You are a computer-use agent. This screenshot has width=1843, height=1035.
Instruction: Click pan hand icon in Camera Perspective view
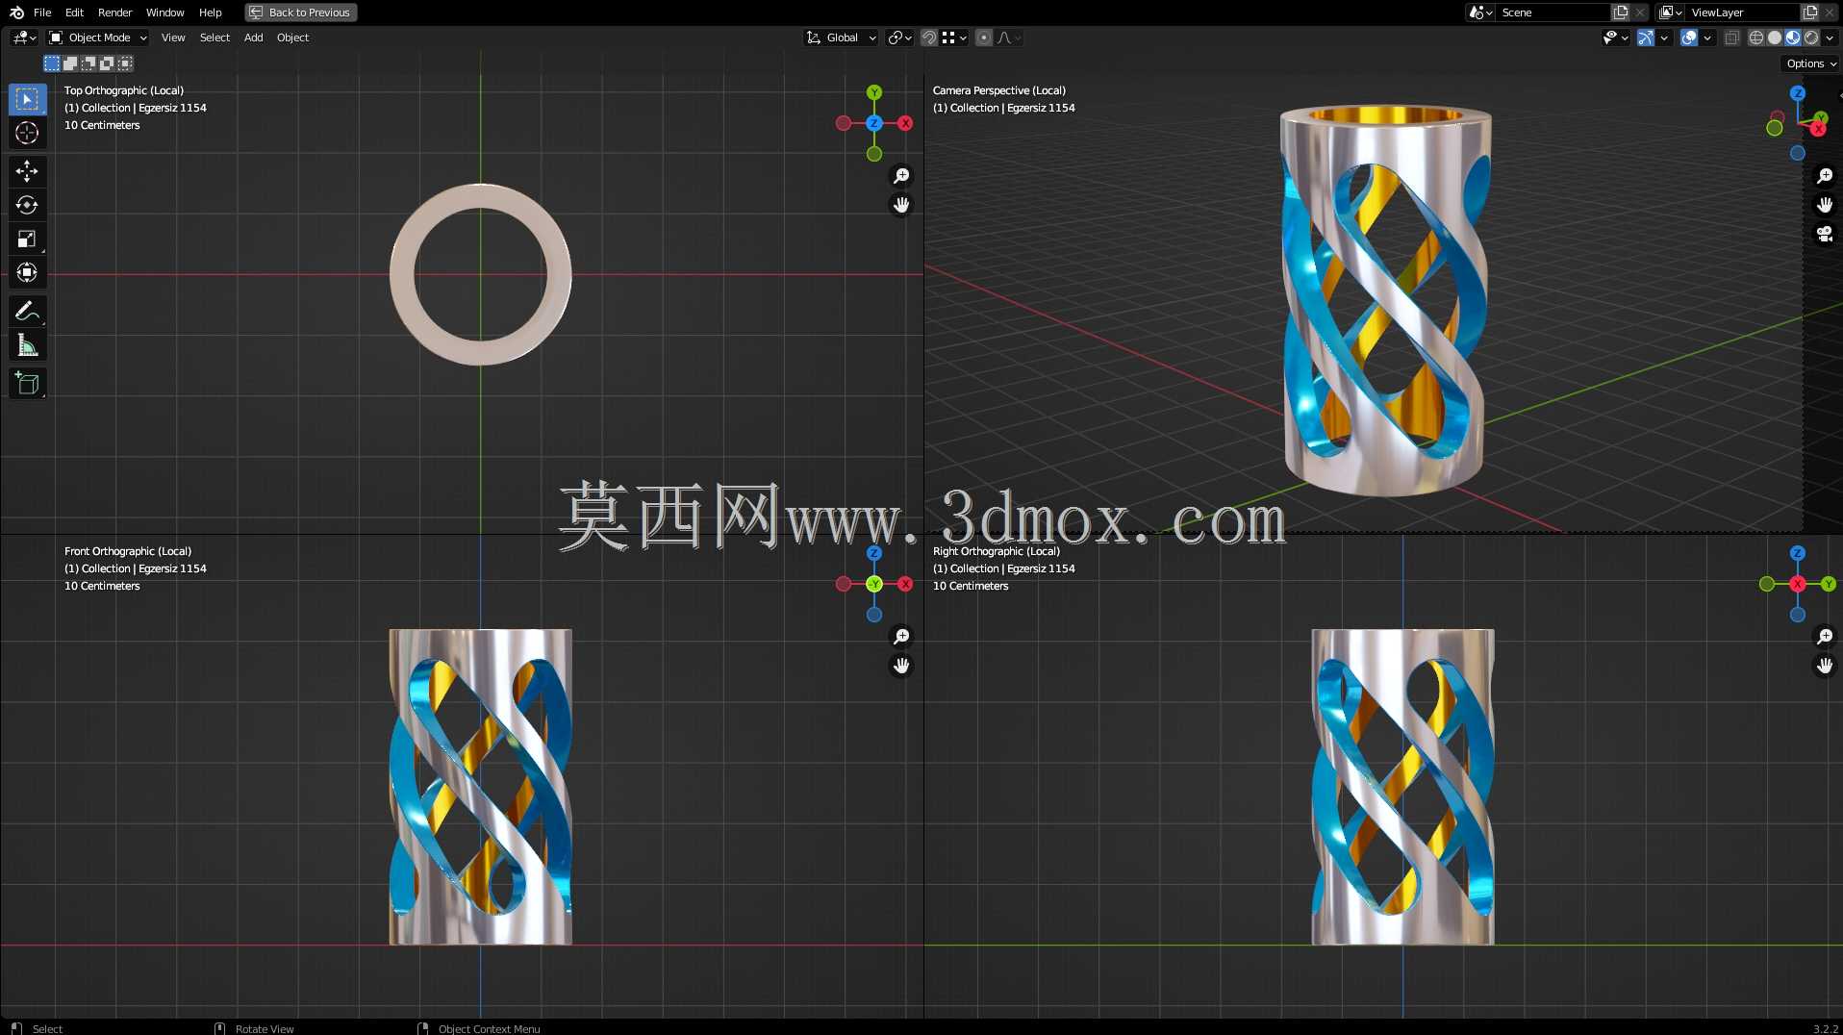click(1825, 205)
